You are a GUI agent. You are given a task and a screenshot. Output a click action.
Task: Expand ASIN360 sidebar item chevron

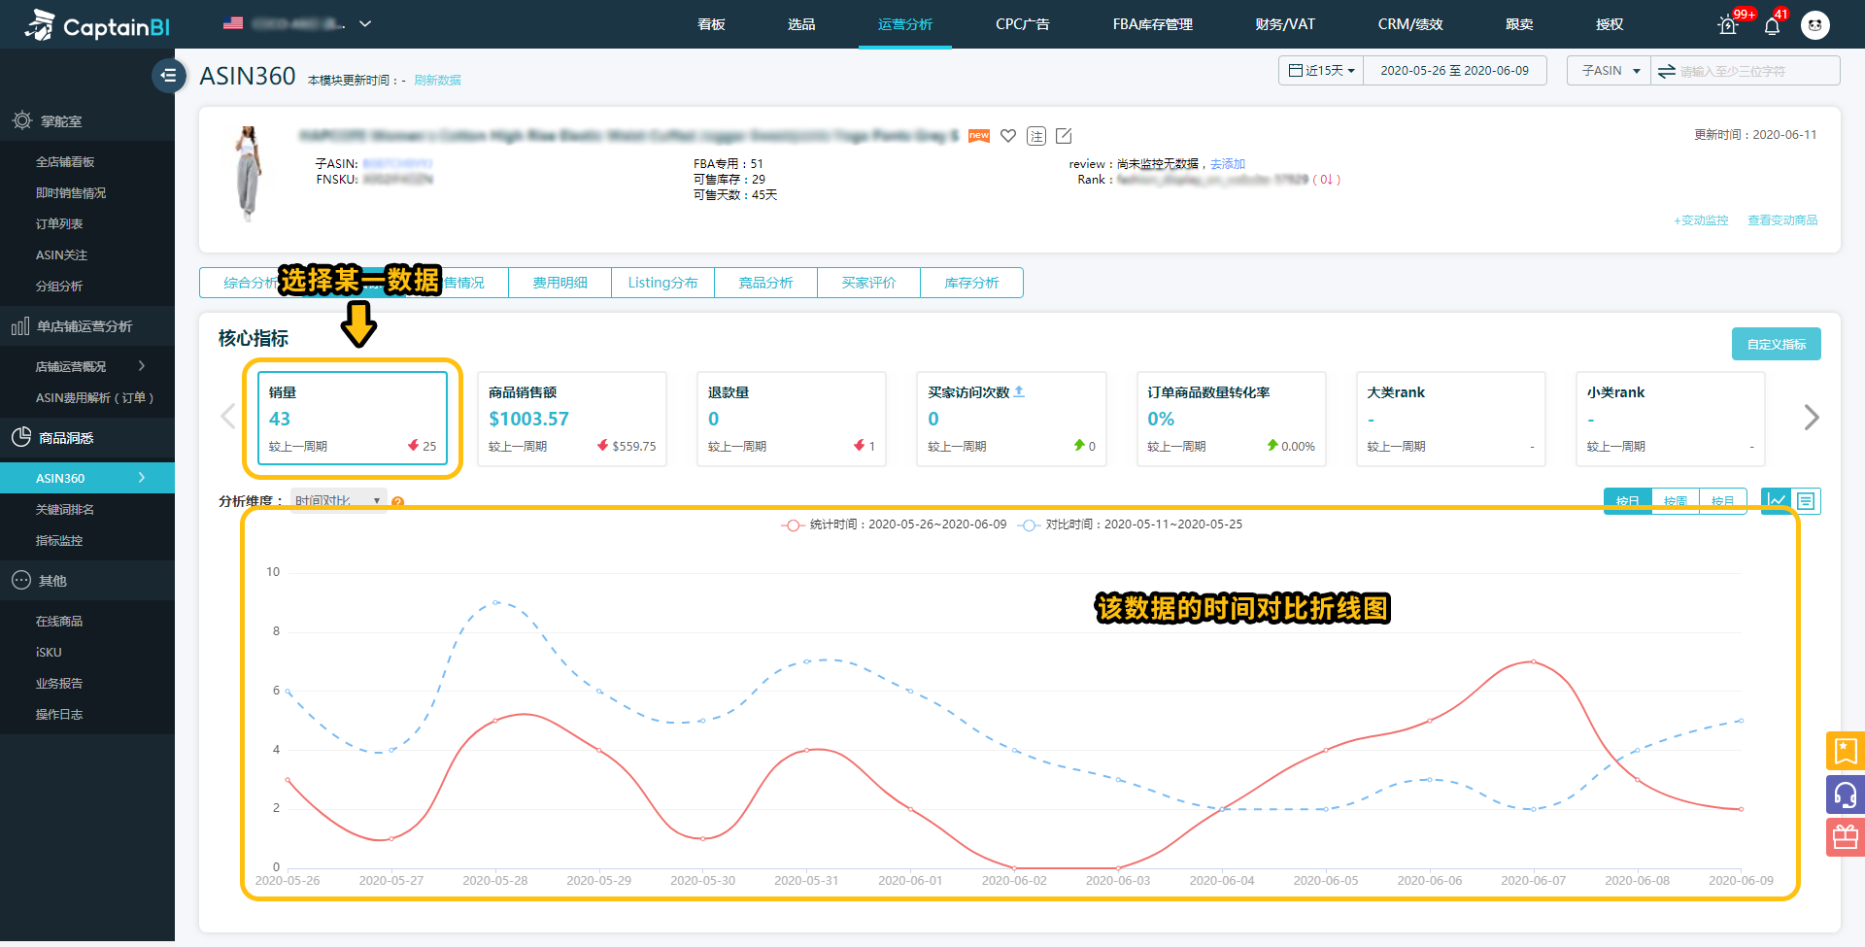pyautogui.click(x=142, y=478)
